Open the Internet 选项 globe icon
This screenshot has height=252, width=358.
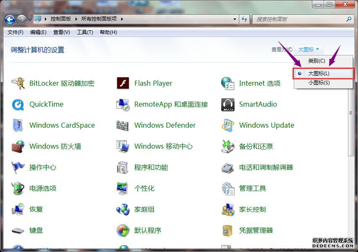[227, 83]
